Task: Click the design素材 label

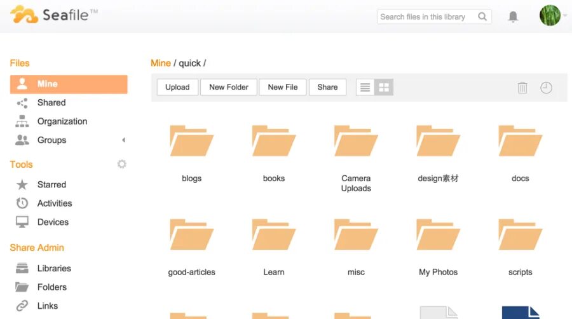Action: 438,179
